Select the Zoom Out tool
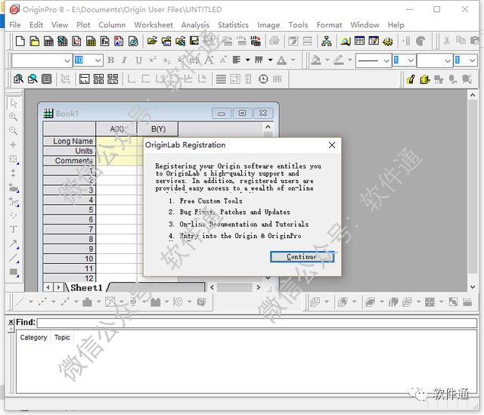Viewport: 484px width, 415px height. (14, 131)
